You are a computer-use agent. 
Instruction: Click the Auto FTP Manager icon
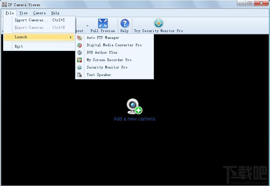pos(80,37)
